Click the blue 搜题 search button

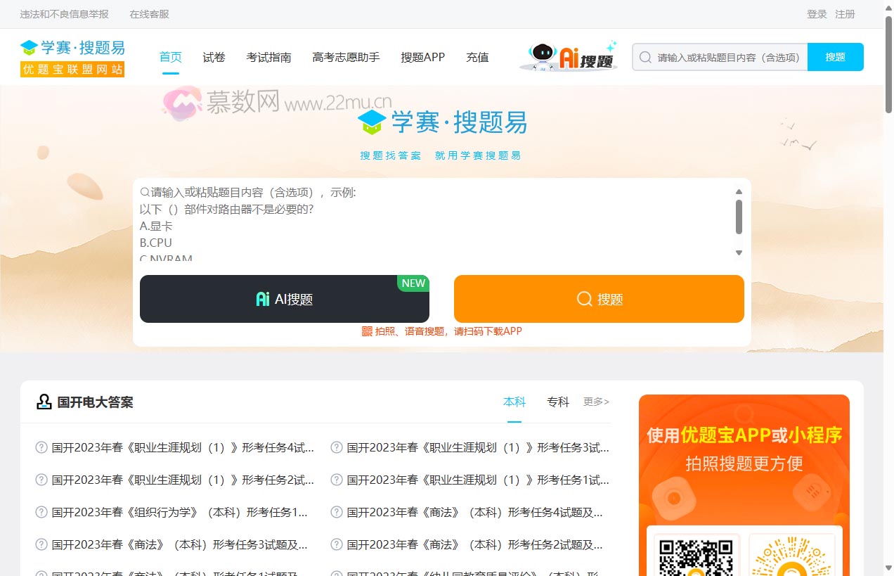point(836,57)
